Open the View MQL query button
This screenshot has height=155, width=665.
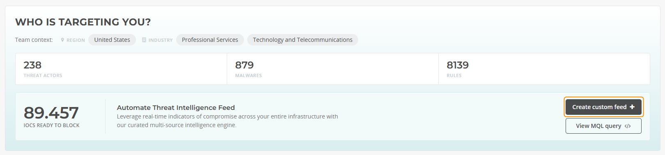point(603,126)
